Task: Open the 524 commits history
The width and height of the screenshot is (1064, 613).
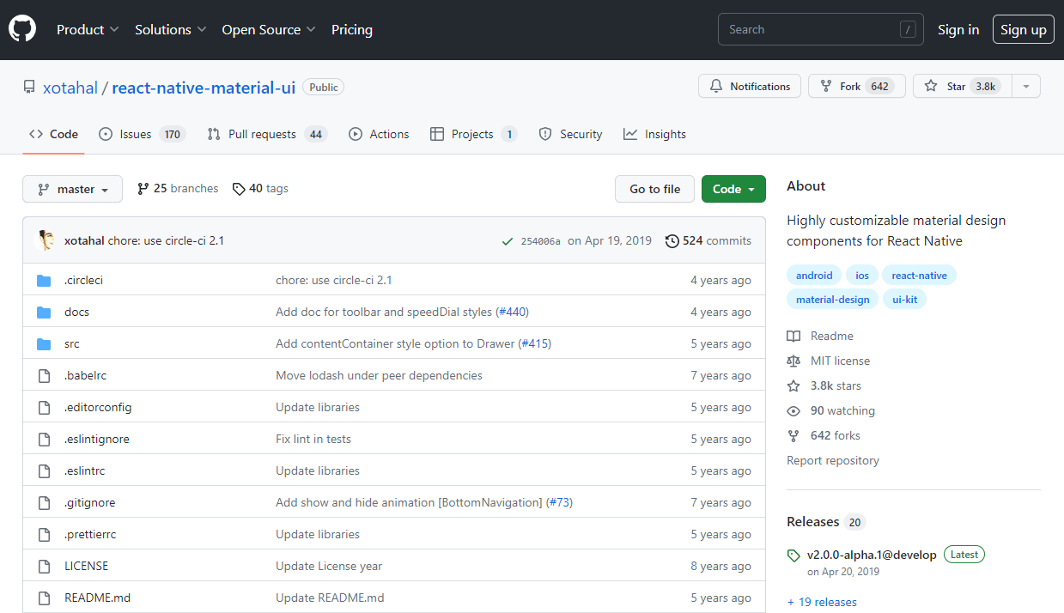Action: tap(708, 241)
